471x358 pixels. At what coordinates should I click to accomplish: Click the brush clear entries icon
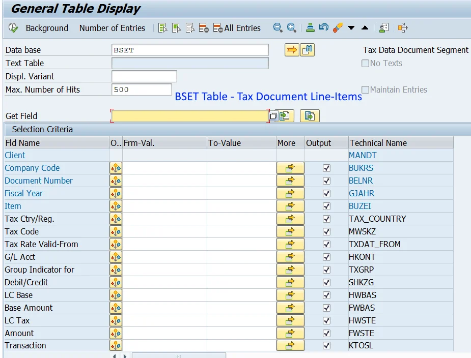pos(338,27)
